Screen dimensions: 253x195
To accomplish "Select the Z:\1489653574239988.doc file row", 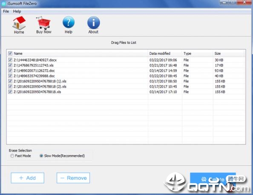I will [126, 76].
